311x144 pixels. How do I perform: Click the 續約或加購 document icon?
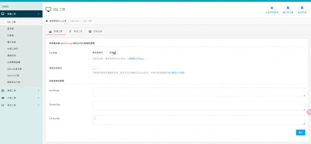click(x=288, y=8)
